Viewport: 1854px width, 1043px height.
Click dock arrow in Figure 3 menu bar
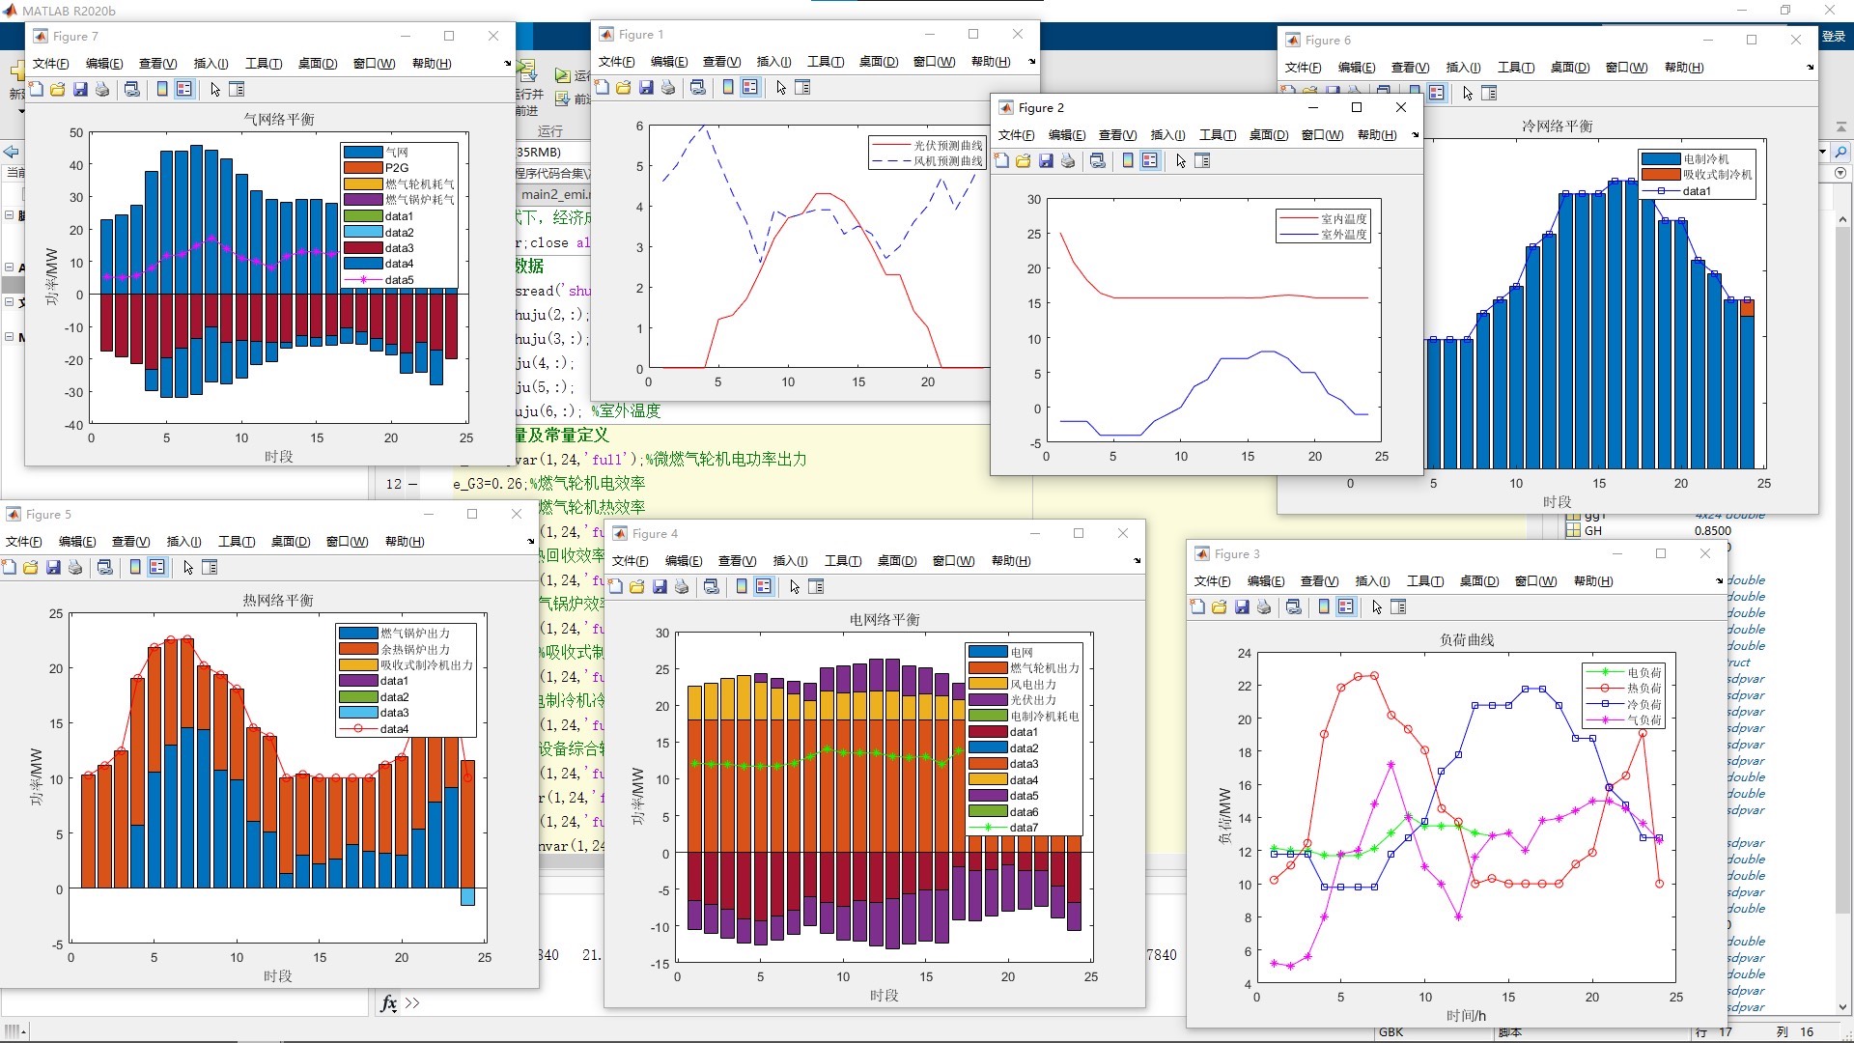click(x=1719, y=581)
